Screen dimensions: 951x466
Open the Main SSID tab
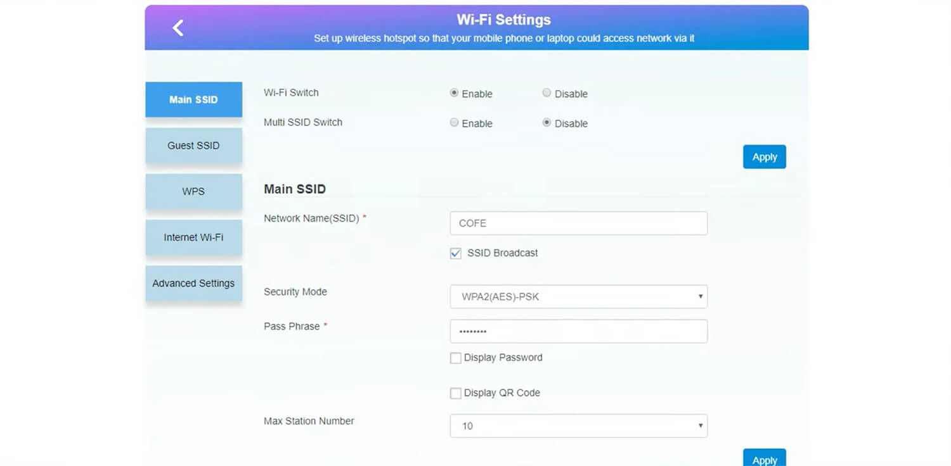tap(193, 99)
